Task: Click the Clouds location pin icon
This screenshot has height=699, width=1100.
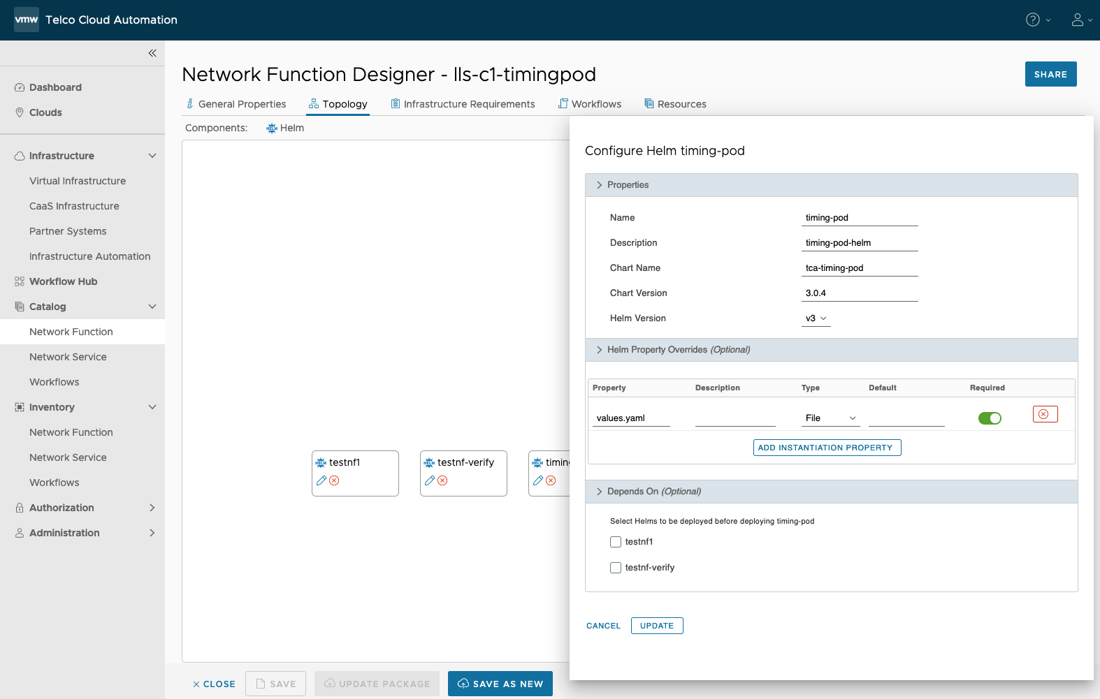Action: (20, 112)
